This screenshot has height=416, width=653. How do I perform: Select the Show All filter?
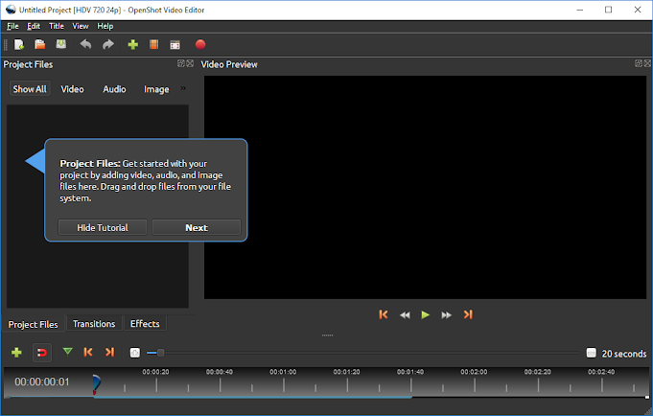30,89
